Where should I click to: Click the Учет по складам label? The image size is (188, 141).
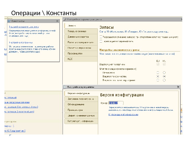[x=118, y=69]
